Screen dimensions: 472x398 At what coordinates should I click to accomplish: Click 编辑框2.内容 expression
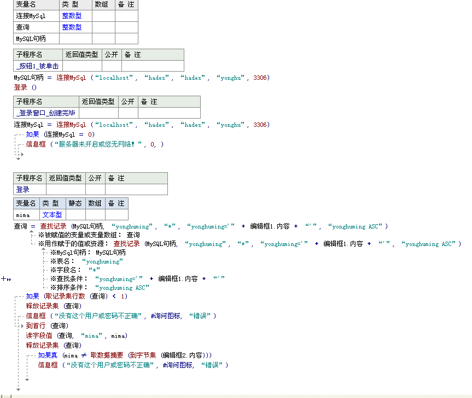(x=183, y=355)
